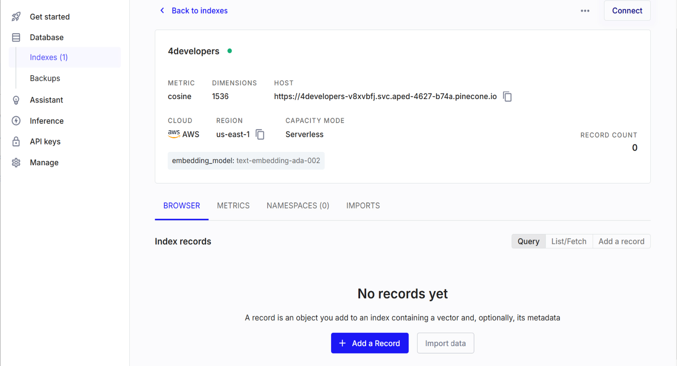This screenshot has width=677, height=366.
Task: Click the us-east-1 region text
Action: (x=233, y=135)
